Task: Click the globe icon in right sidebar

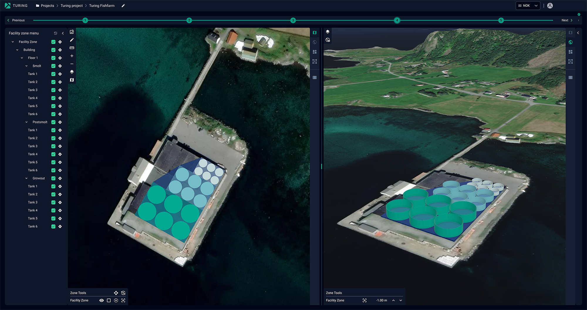Action: (570, 42)
